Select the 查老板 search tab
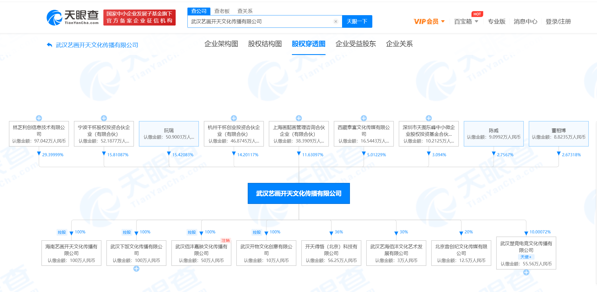 coord(222,11)
